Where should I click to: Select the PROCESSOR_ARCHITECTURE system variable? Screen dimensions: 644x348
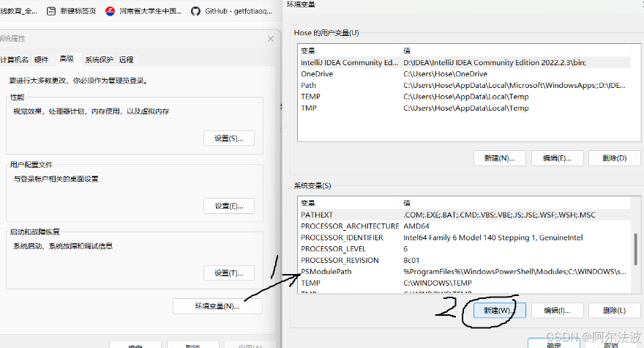click(x=464, y=226)
